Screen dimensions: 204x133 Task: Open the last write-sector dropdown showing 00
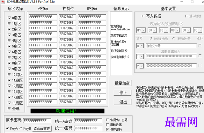[x=198, y=30]
